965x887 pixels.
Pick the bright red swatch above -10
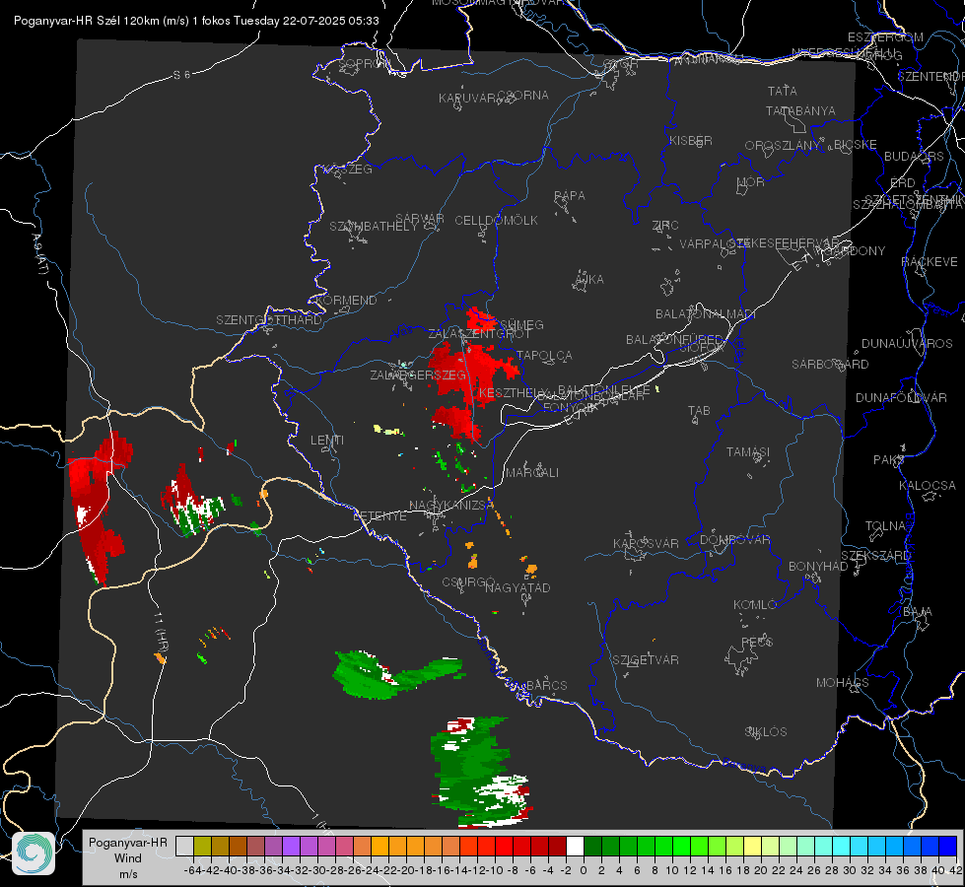(x=504, y=846)
